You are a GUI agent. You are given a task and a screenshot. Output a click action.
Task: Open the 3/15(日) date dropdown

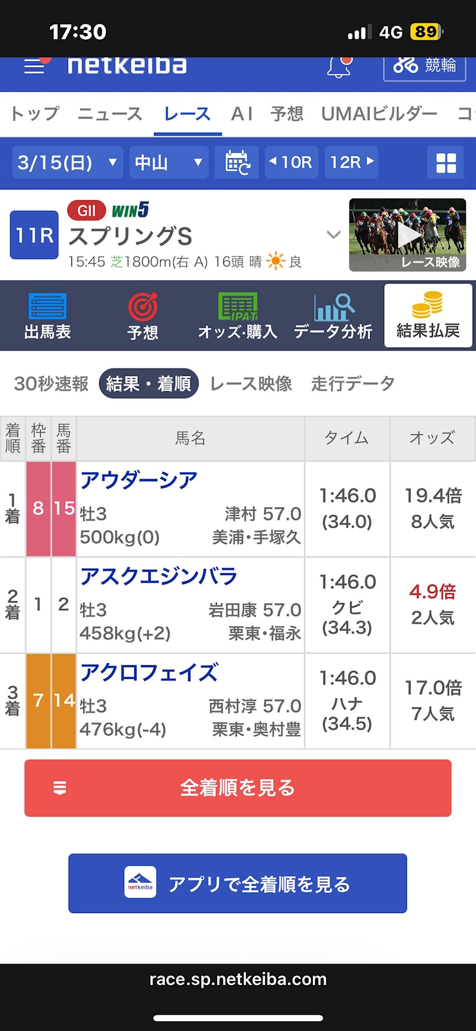coord(67,163)
